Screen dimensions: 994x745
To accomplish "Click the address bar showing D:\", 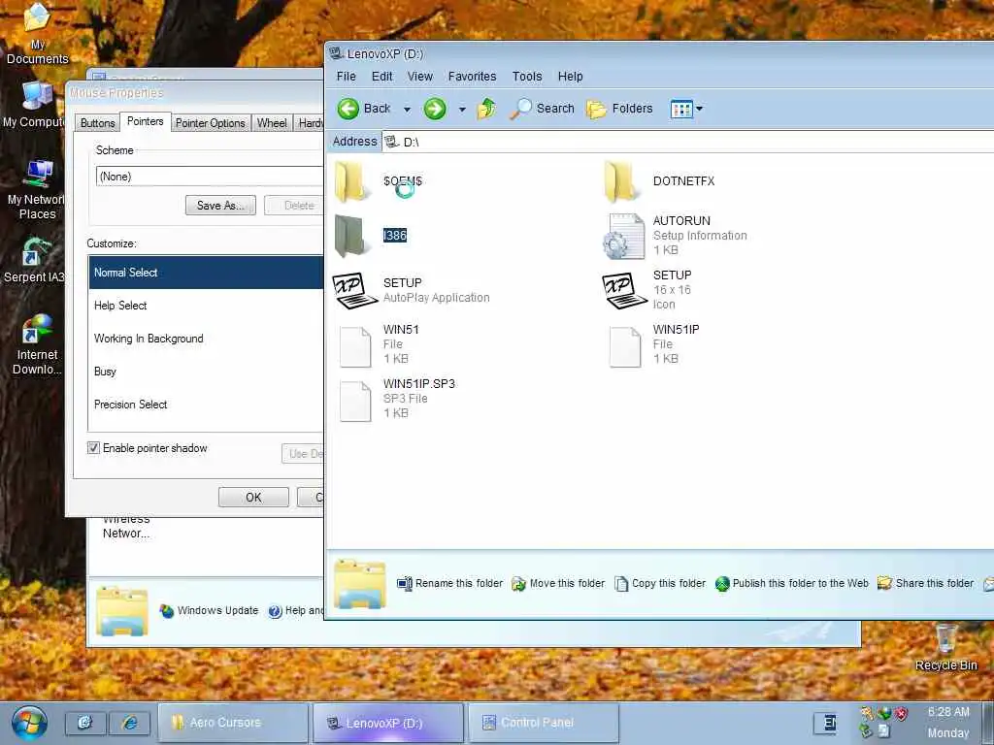I will pos(688,142).
